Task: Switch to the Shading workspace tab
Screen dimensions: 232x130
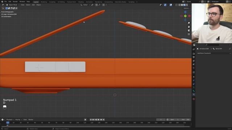Action: point(81,2)
